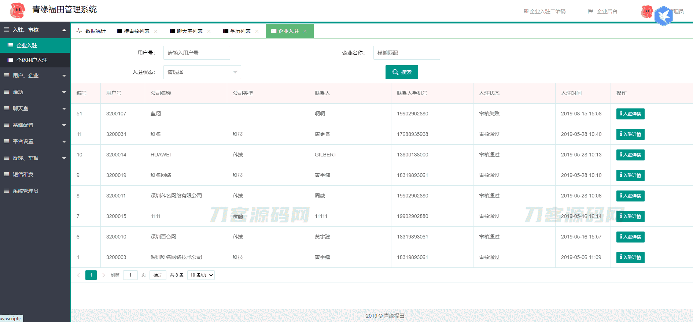Close the 学历列表 tab
This screenshot has width=693, height=322.
(x=257, y=32)
